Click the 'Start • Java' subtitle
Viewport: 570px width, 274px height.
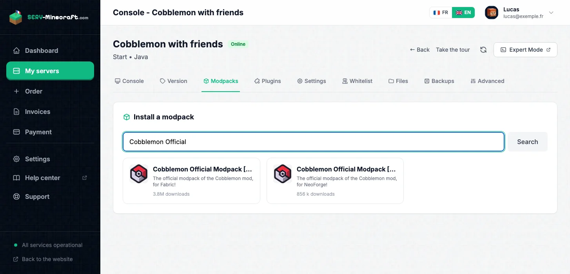tap(131, 57)
